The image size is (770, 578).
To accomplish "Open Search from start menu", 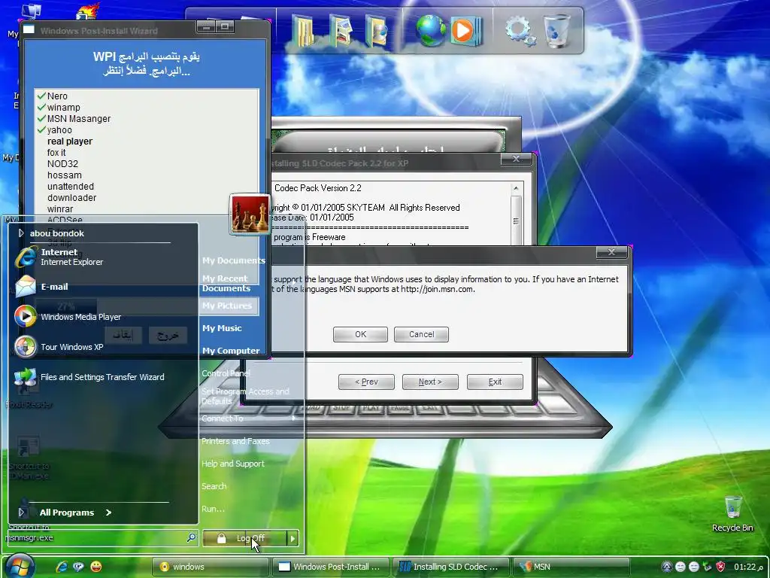I will pos(214,486).
